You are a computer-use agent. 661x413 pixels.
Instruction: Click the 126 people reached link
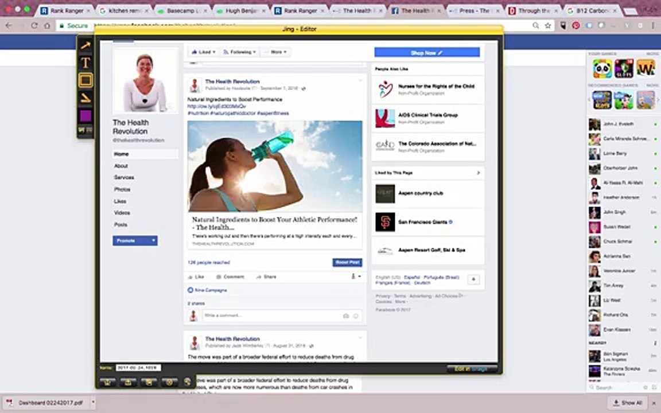coord(209,262)
